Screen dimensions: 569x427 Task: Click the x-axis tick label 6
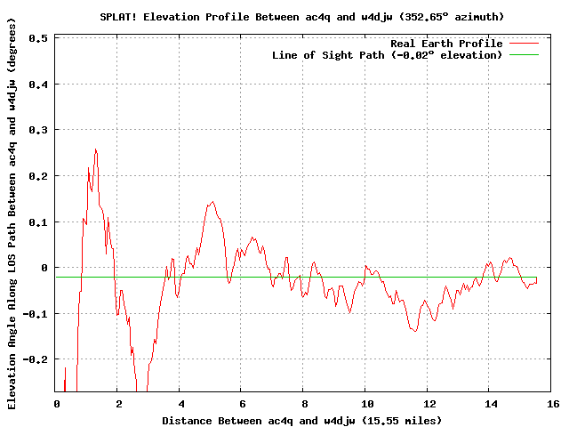point(243,404)
